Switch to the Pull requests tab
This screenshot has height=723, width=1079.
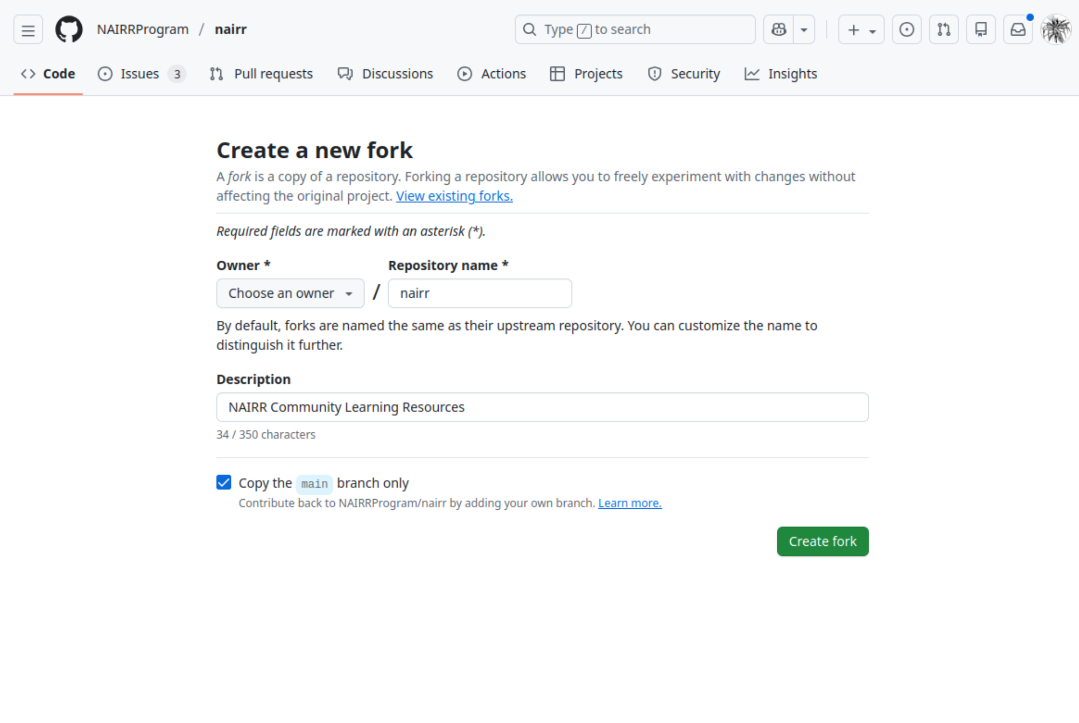point(261,74)
